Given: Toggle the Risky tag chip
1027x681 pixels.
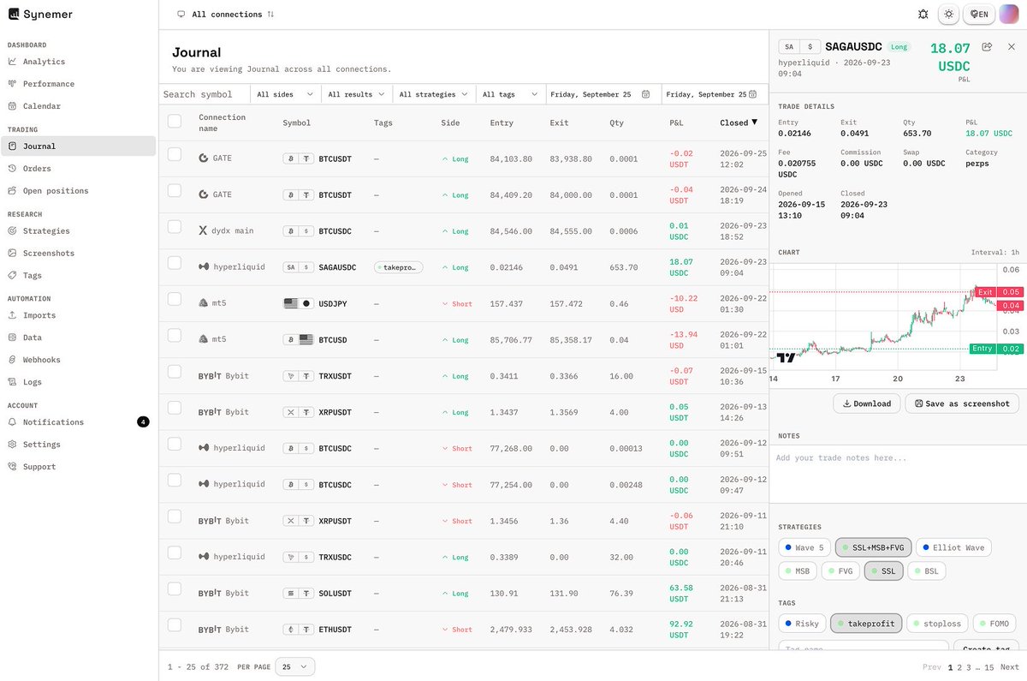Looking at the screenshot, I should (802, 624).
